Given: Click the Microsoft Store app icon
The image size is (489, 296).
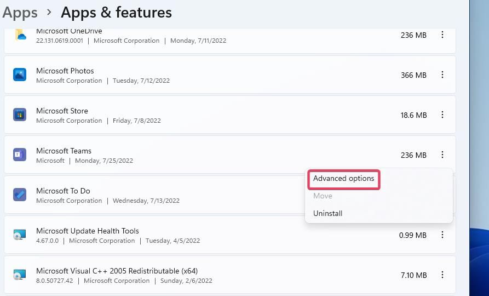Looking at the screenshot, I should tap(20, 115).
